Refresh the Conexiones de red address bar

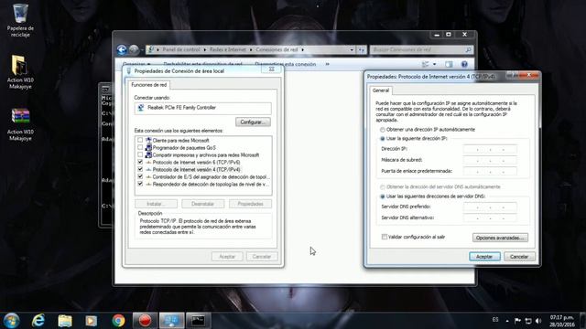coord(361,49)
